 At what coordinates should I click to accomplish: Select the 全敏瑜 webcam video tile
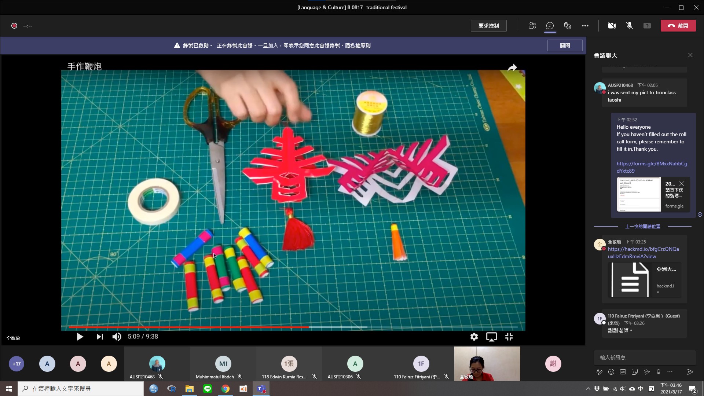487,364
